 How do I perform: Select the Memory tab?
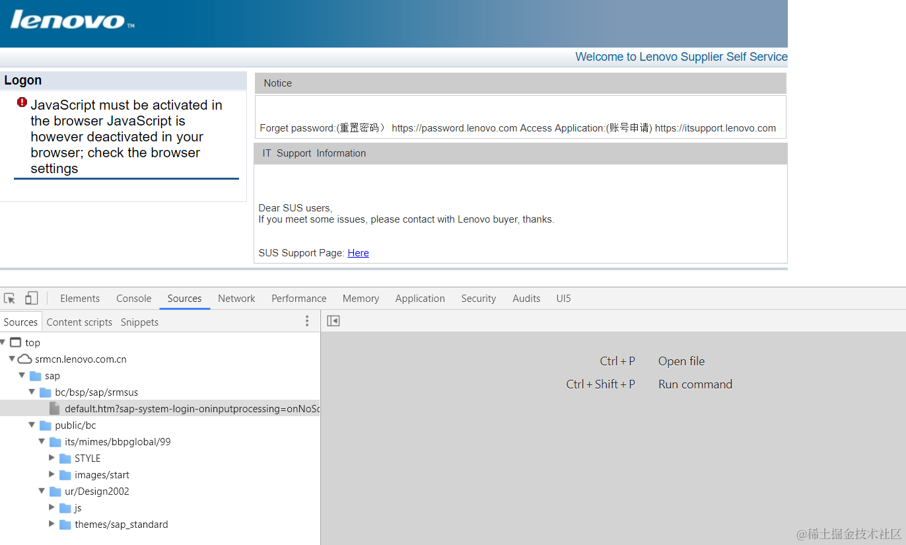pyautogui.click(x=361, y=299)
